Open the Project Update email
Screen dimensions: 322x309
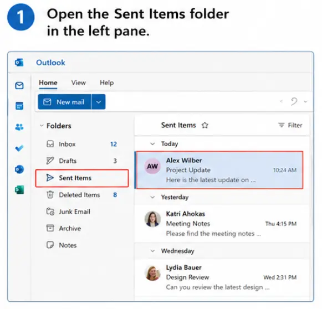click(219, 170)
